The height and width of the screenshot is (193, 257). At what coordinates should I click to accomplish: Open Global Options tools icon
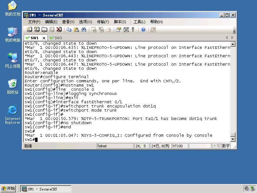tap(126, 30)
